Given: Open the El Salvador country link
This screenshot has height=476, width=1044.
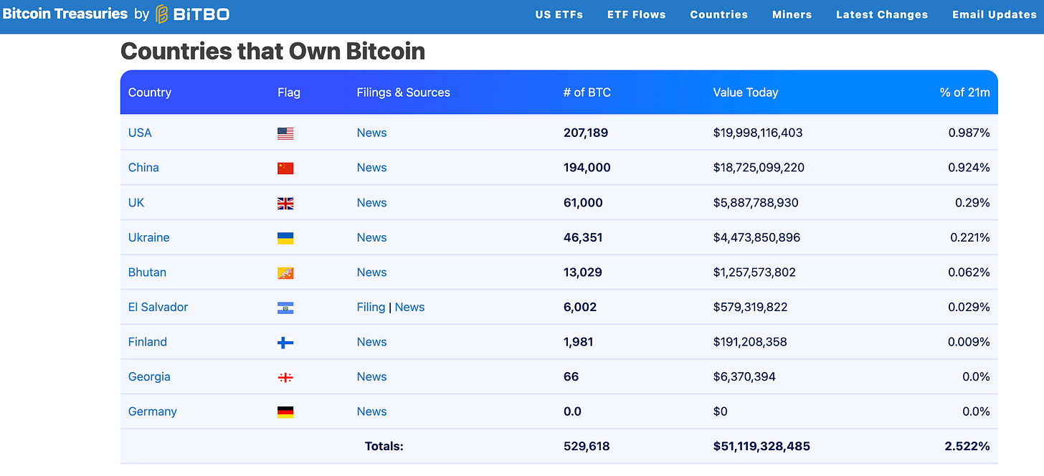Looking at the screenshot, I should 158,307.
